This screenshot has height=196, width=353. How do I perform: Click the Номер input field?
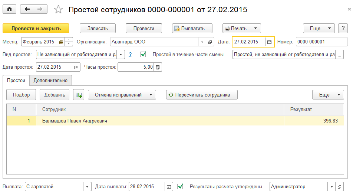[x=321, y=42]
